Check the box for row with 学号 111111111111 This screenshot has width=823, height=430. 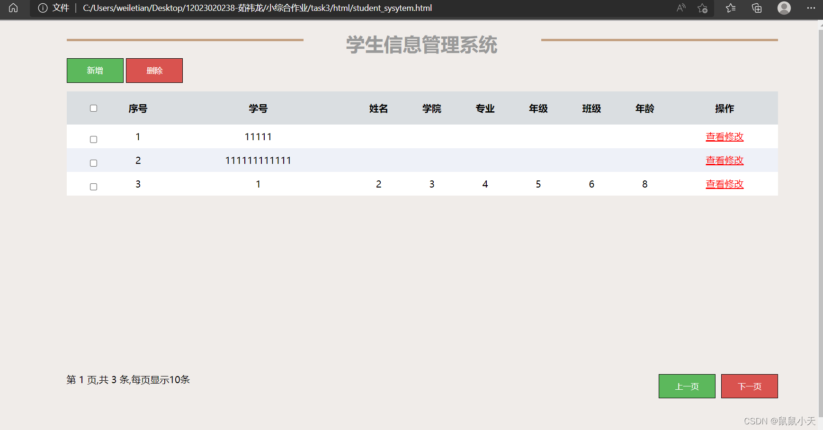[x=93, y=163]
